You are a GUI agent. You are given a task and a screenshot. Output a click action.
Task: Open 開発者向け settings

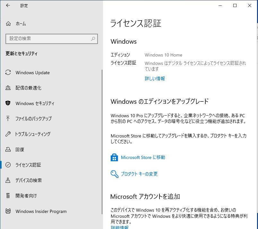[26, 196]
